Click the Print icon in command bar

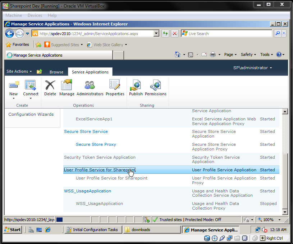(x=212, y=54)
